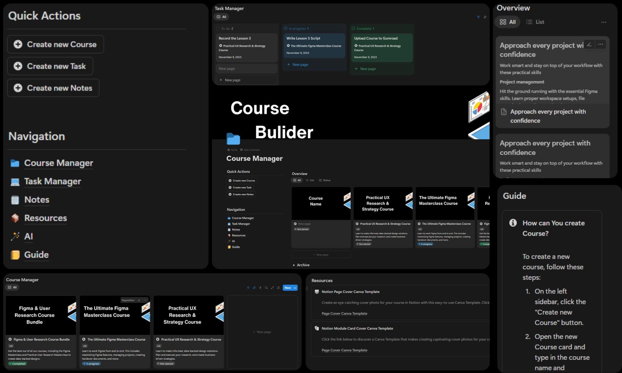Open large Course Manager navigation link
The image size is (622, 373).
(59, 163)
